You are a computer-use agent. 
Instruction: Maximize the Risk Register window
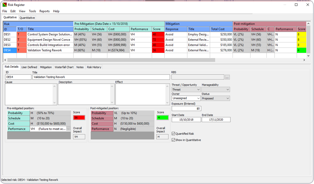296,5
